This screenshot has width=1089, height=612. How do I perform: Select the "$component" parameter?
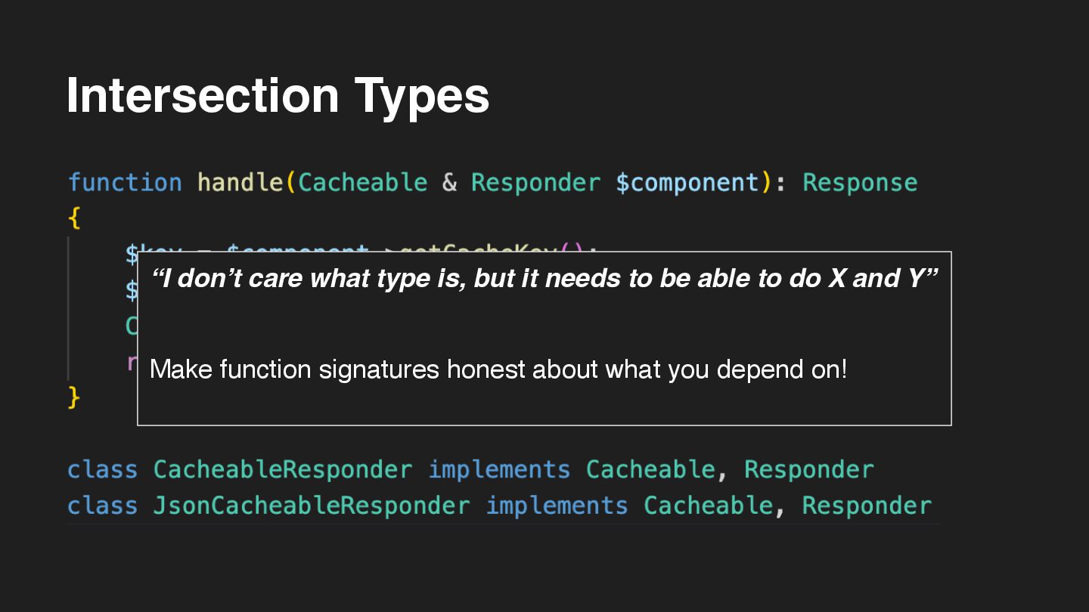pos(687,183)
